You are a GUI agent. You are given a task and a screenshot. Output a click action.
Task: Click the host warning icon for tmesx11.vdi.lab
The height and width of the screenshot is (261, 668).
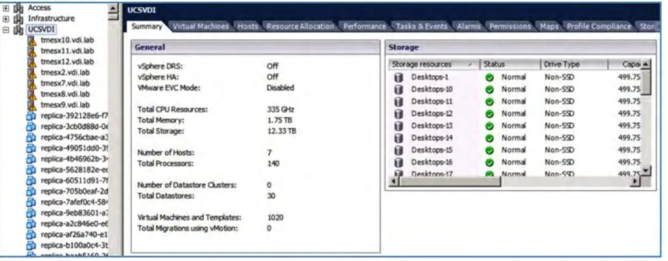(x=33, y=51)
